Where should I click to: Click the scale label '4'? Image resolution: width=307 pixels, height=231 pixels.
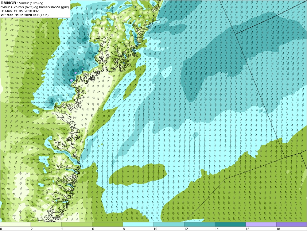62,229
